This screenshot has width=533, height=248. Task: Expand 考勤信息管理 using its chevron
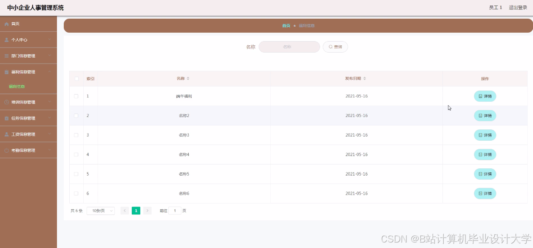point(49,150)
